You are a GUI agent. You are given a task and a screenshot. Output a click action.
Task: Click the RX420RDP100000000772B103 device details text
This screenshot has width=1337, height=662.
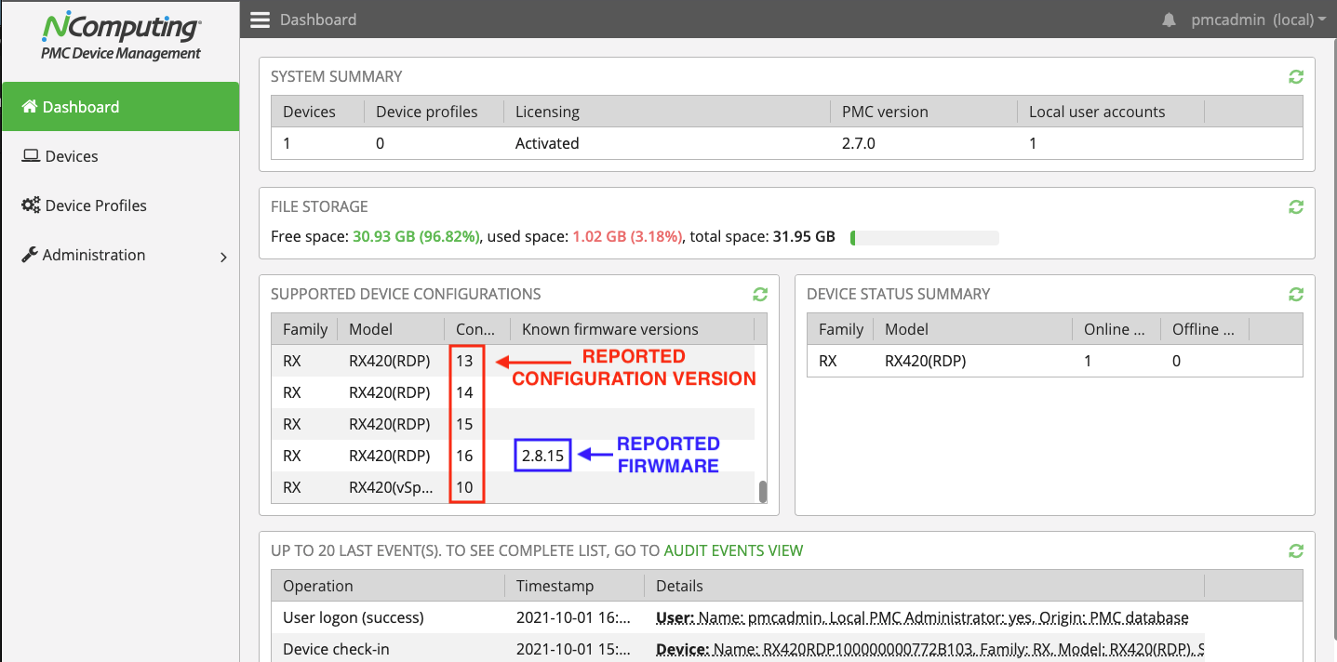[x=929, y=649]
